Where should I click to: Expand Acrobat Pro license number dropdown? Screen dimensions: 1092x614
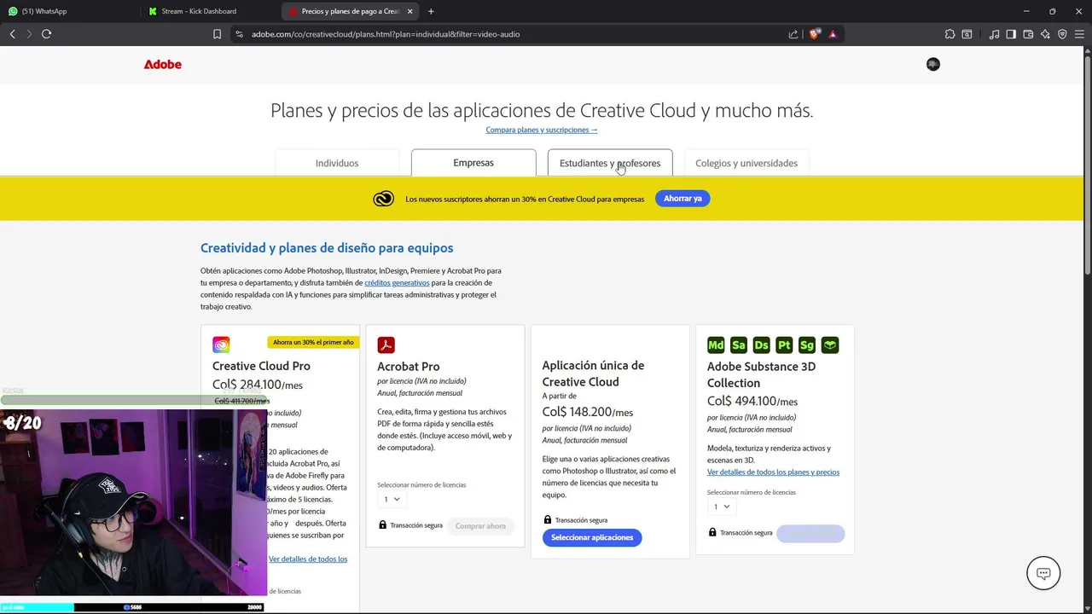point(392,499)
